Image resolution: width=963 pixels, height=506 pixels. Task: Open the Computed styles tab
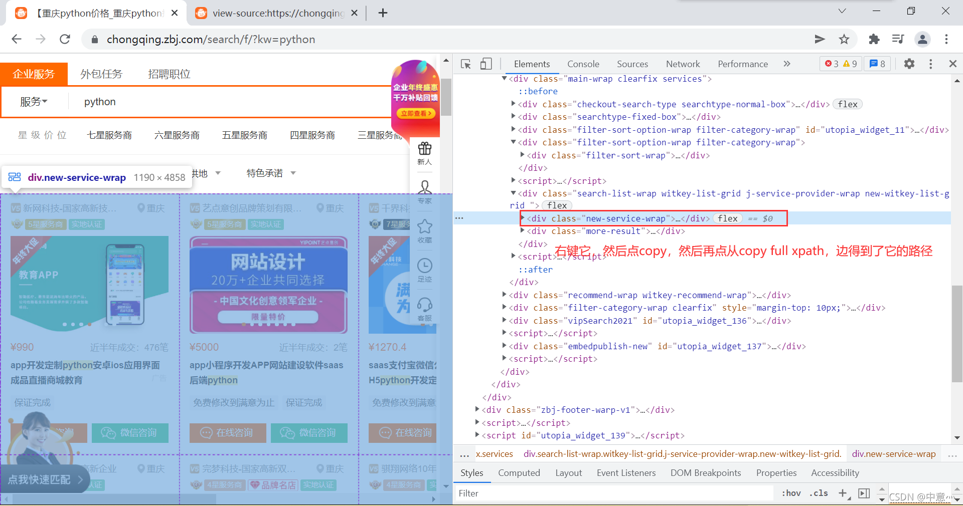tap(519, 473)
